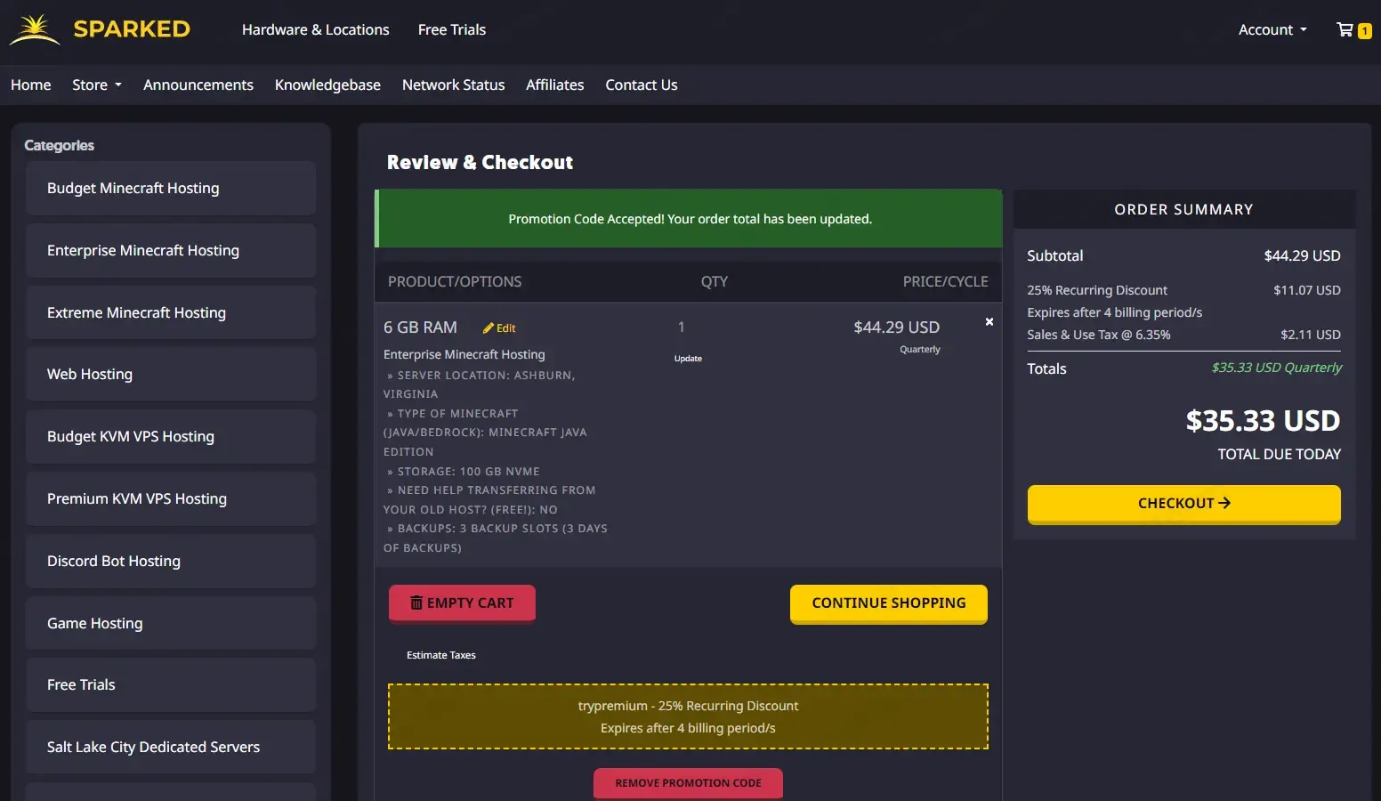1381x801 pixels.
Task: Edit the 6 GB RAM configuration
Action: click(x=499, y=328)
